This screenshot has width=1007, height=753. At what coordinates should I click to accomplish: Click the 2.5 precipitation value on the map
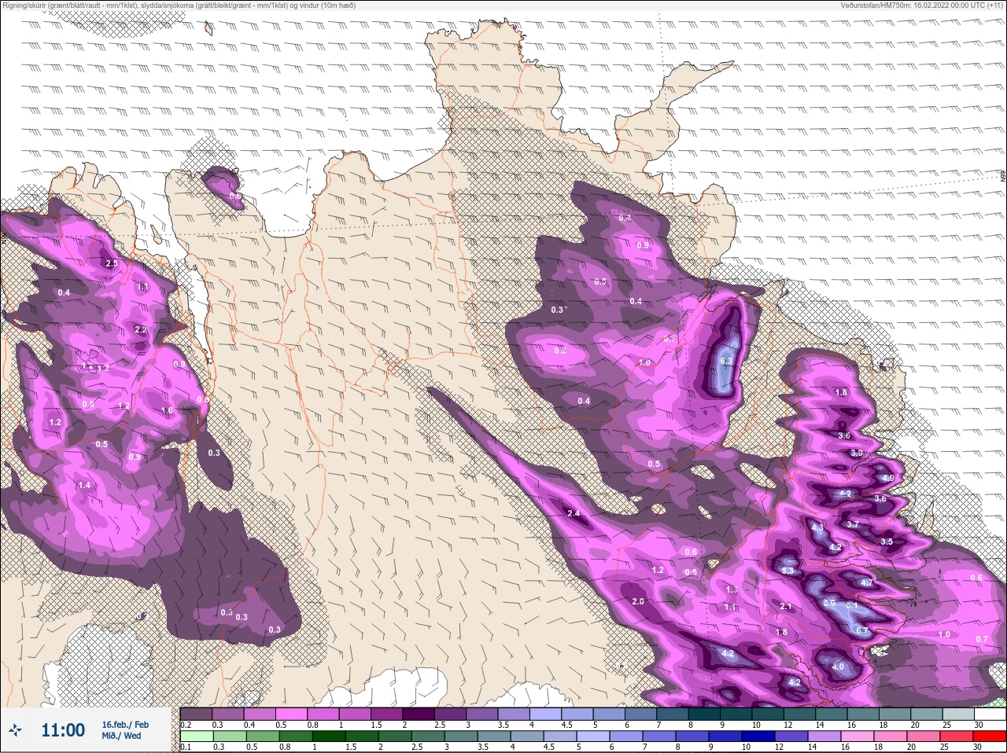pyautogui.click(x=112, y=263)
